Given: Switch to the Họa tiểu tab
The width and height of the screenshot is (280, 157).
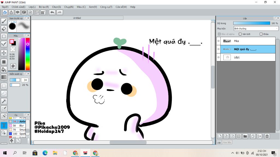Looking at the screenshot, I should 227,142.
